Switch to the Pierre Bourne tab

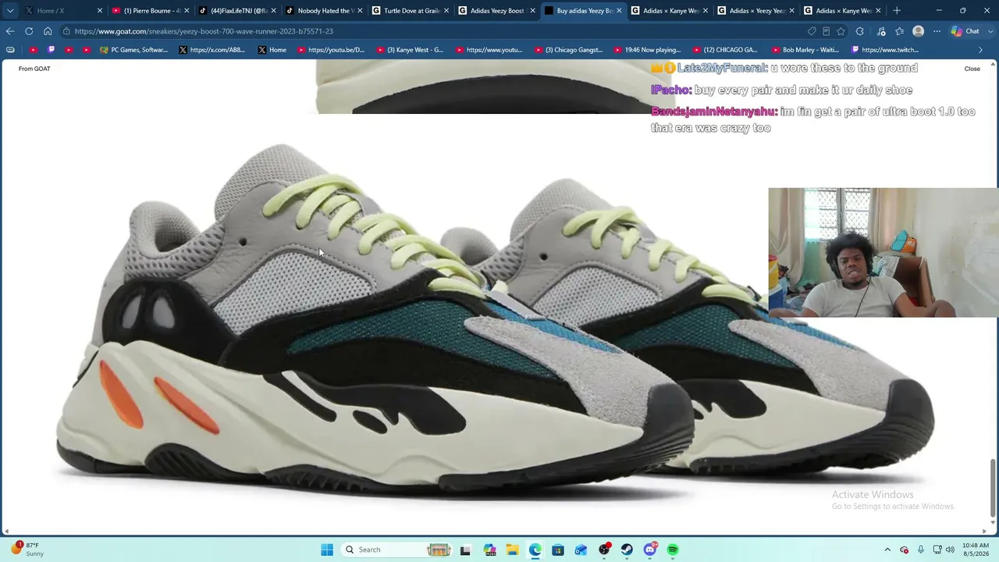pos(150,11)
